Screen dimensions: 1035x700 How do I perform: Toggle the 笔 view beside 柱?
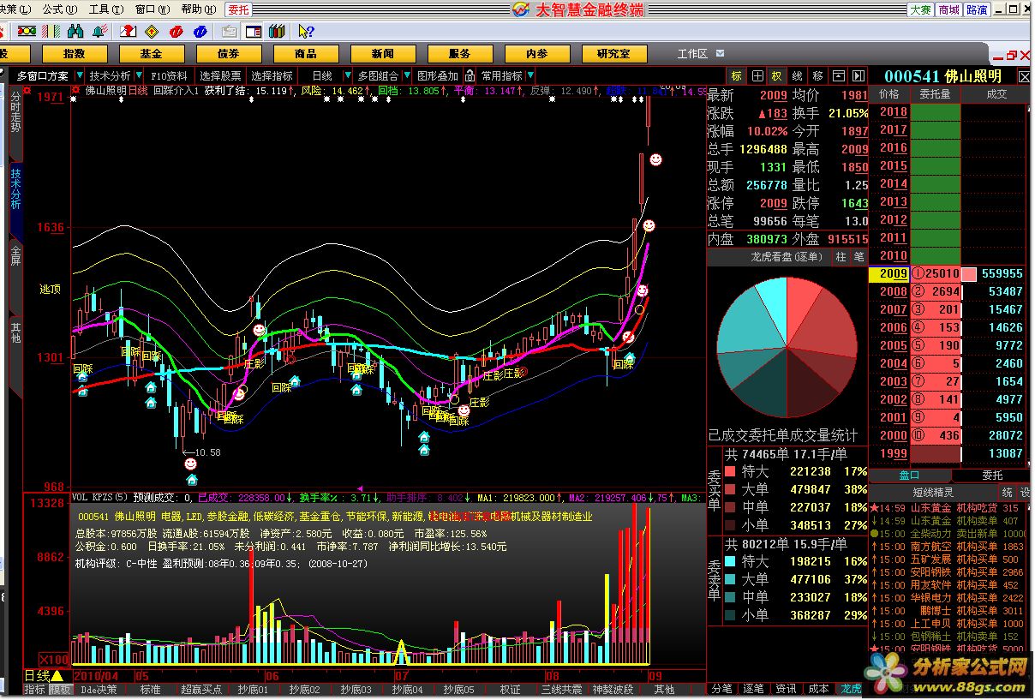pos(859,256)
